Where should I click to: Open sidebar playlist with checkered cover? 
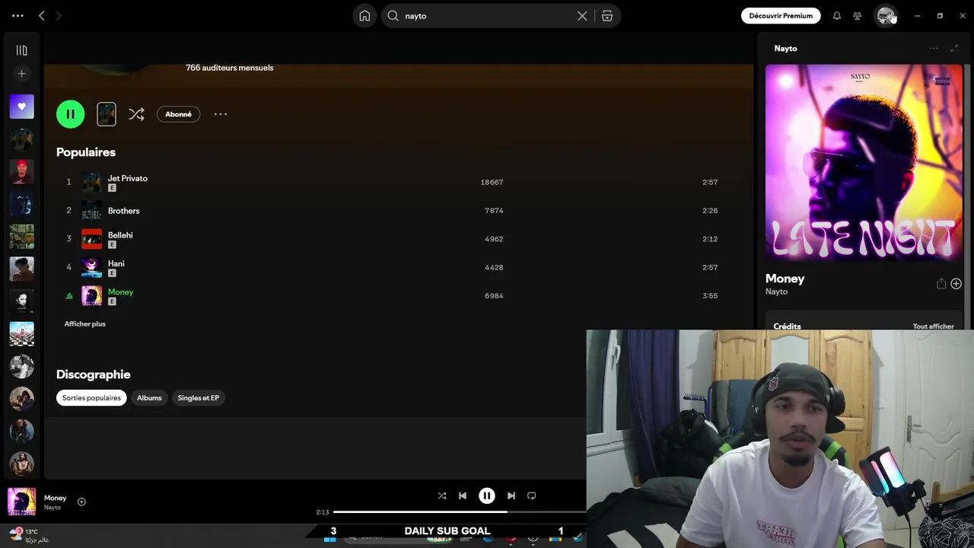pos(21,333)
